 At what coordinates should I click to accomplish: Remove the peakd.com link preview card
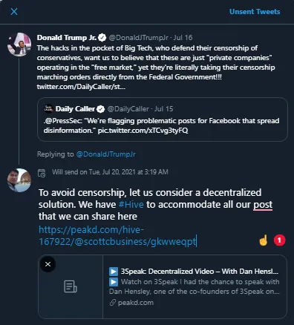pos(48,264)
